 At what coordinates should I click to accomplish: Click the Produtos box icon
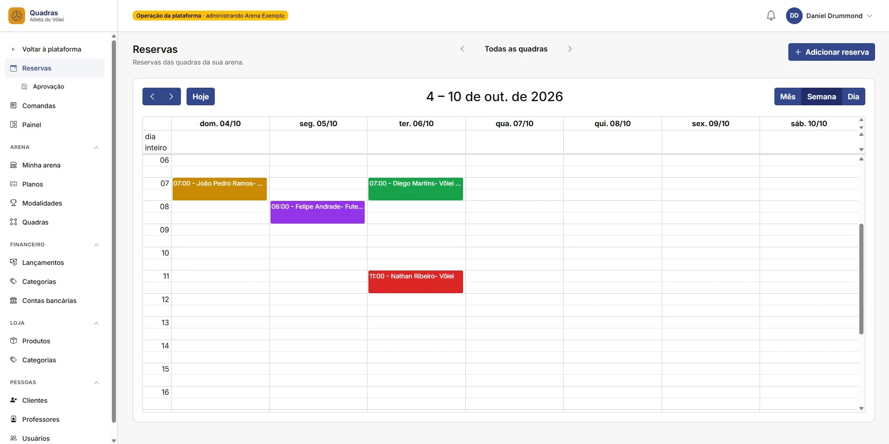pyautogui.click(x=13, y=341)
